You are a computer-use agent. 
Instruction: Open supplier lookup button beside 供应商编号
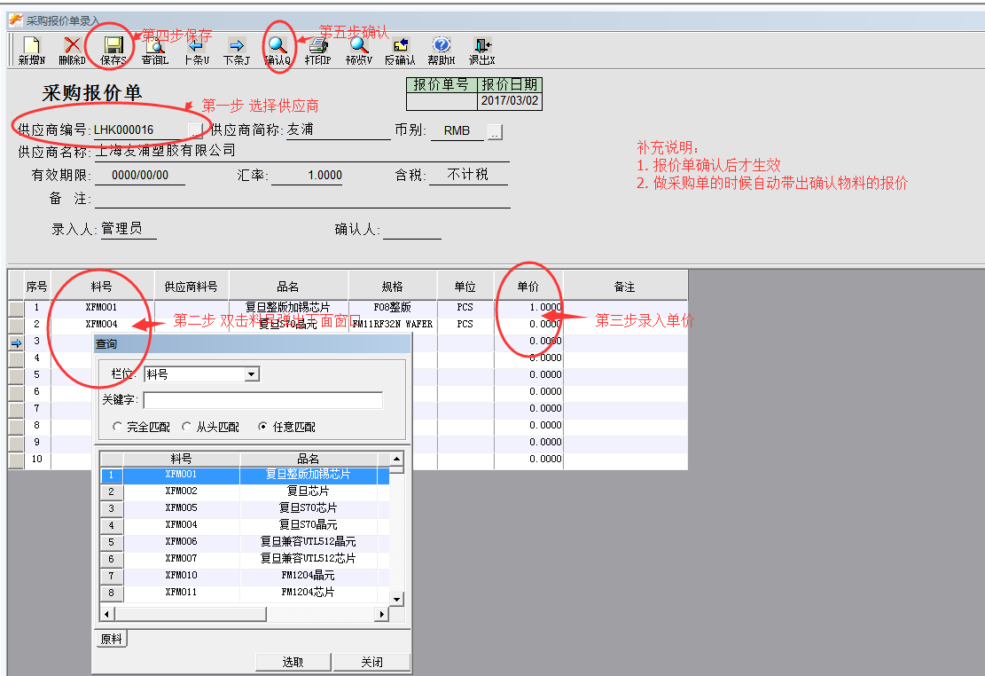click(x=196, y=130)
